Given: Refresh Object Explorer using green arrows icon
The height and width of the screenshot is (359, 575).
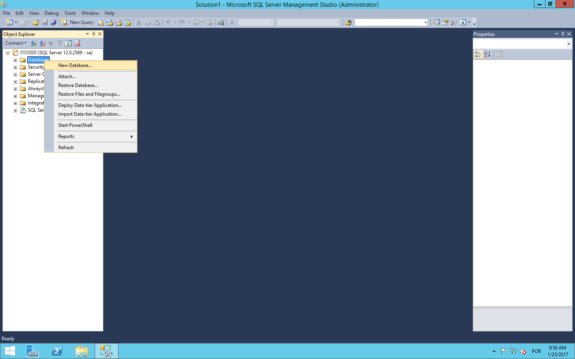Looking at the screenshot, I should point(68,43).
